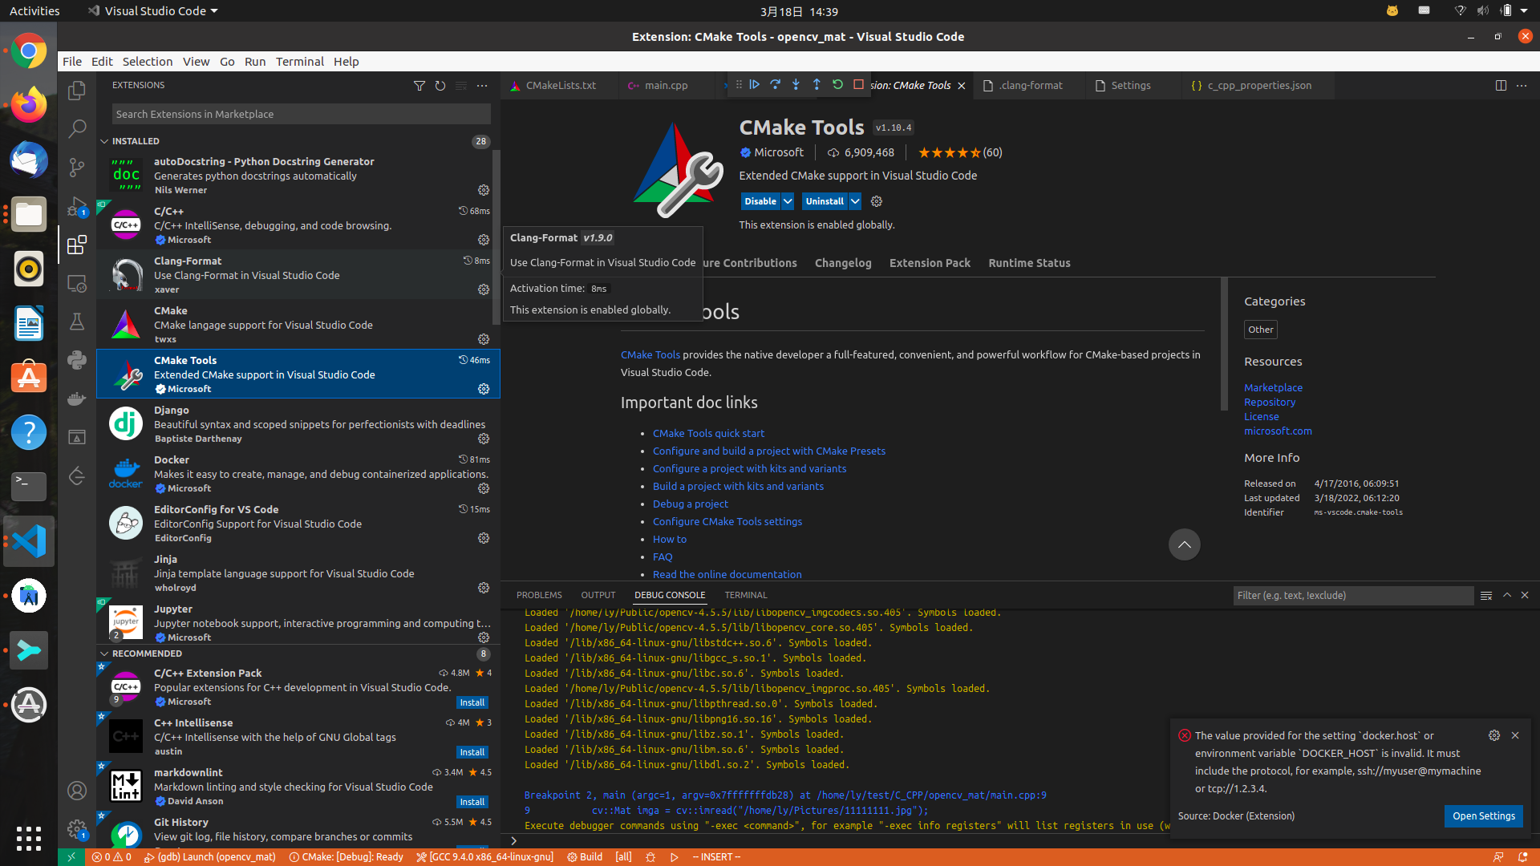1540x866 pixels.
Task: Open the Disable button dropdown arrow
Action: coord(788,201)
